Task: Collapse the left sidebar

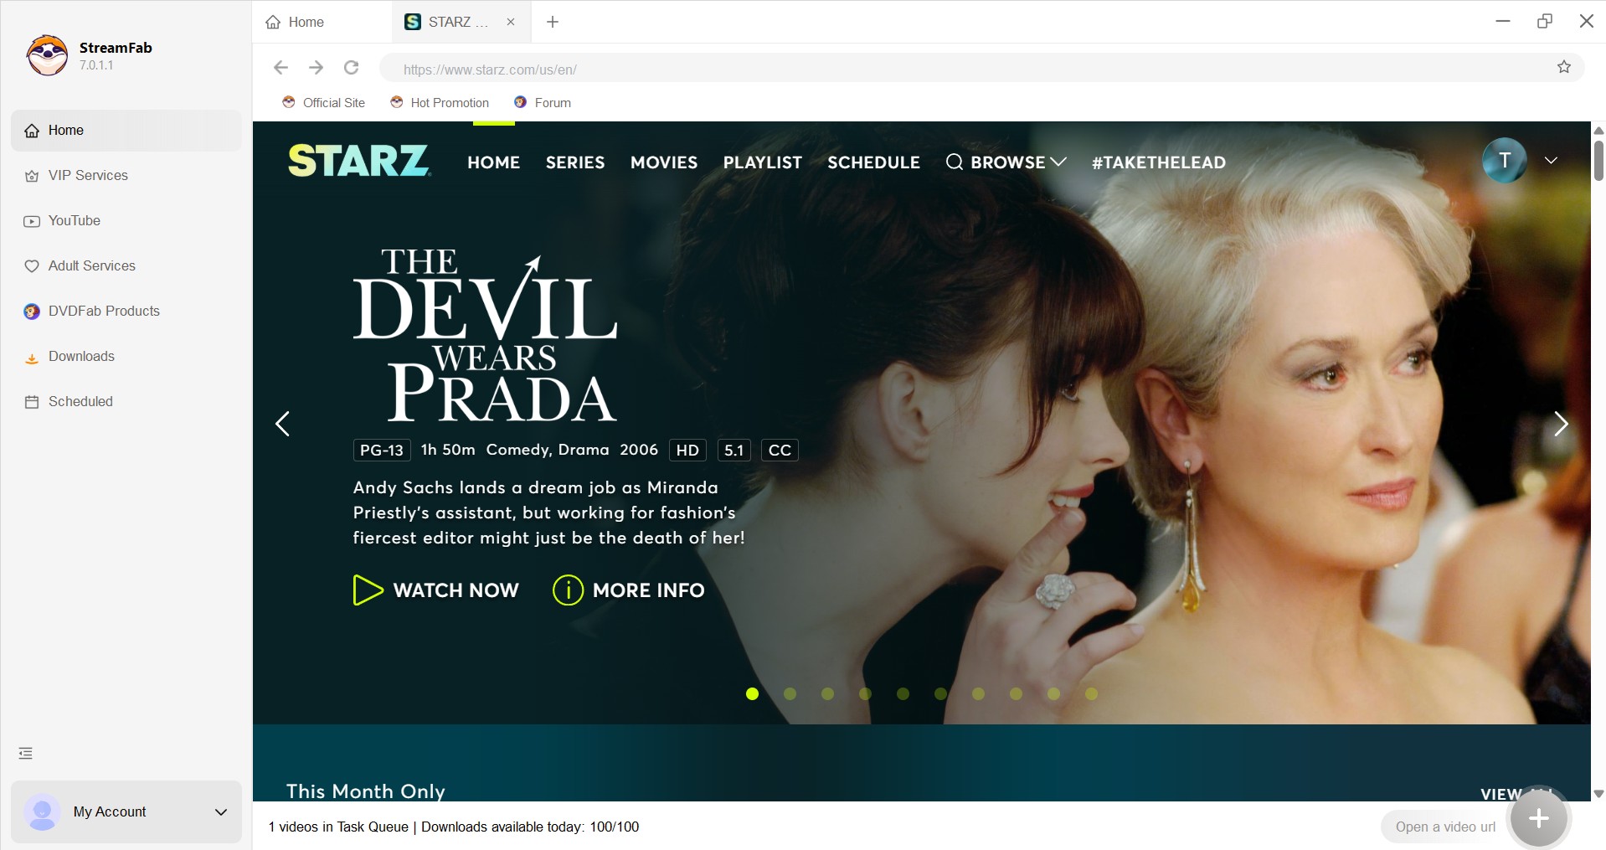Action: click(24, 752)
